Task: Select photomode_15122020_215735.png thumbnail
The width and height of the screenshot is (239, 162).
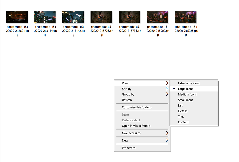Action: (129, 17)
